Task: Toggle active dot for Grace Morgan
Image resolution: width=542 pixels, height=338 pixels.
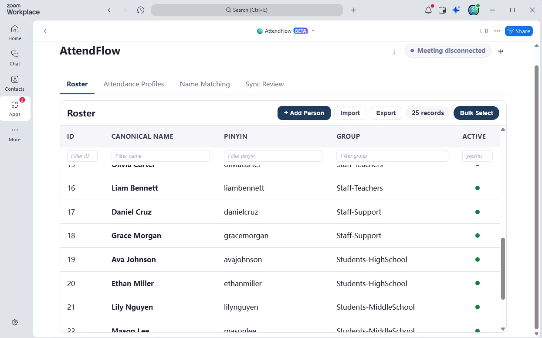Action: coord(478,236)
